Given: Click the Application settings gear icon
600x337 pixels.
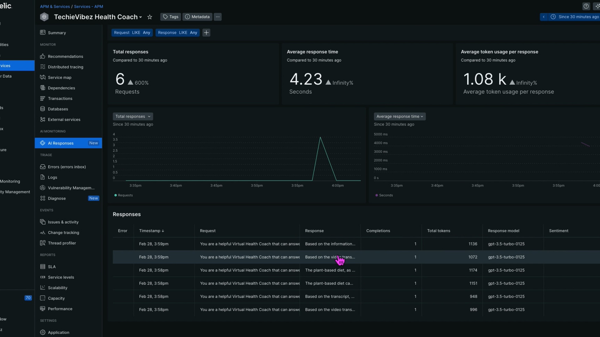Looking at the screenshot, I should [43, 332].
